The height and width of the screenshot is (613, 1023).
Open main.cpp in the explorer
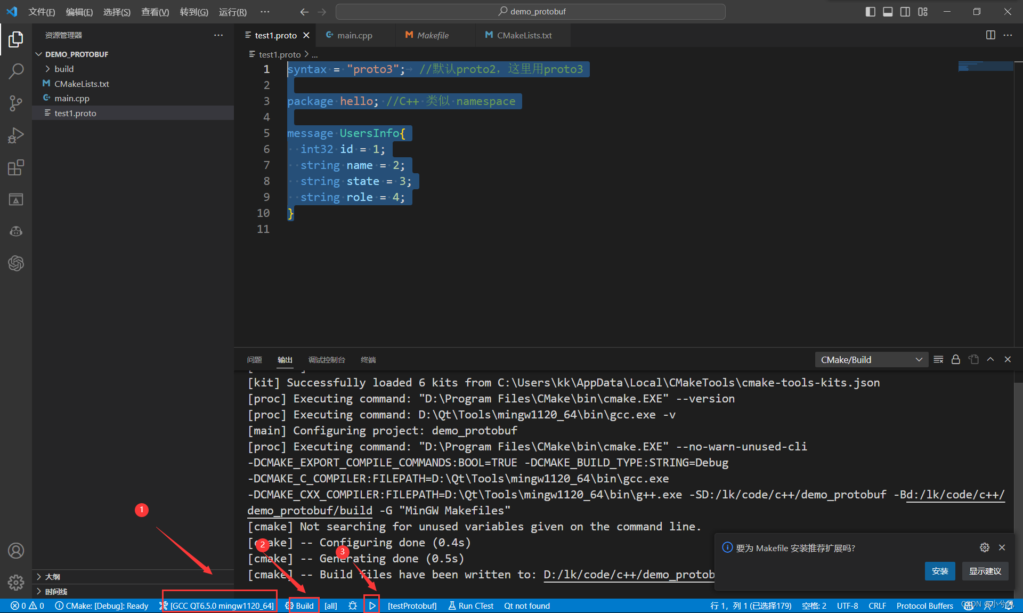point(133,98)
